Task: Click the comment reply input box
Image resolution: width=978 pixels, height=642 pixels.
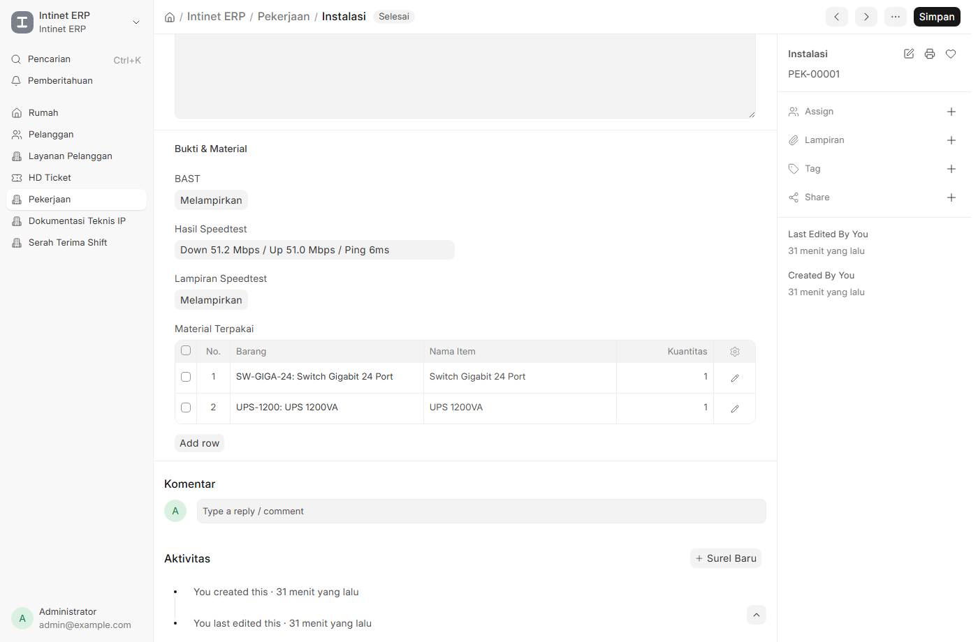Action: (x=481, y=511)
